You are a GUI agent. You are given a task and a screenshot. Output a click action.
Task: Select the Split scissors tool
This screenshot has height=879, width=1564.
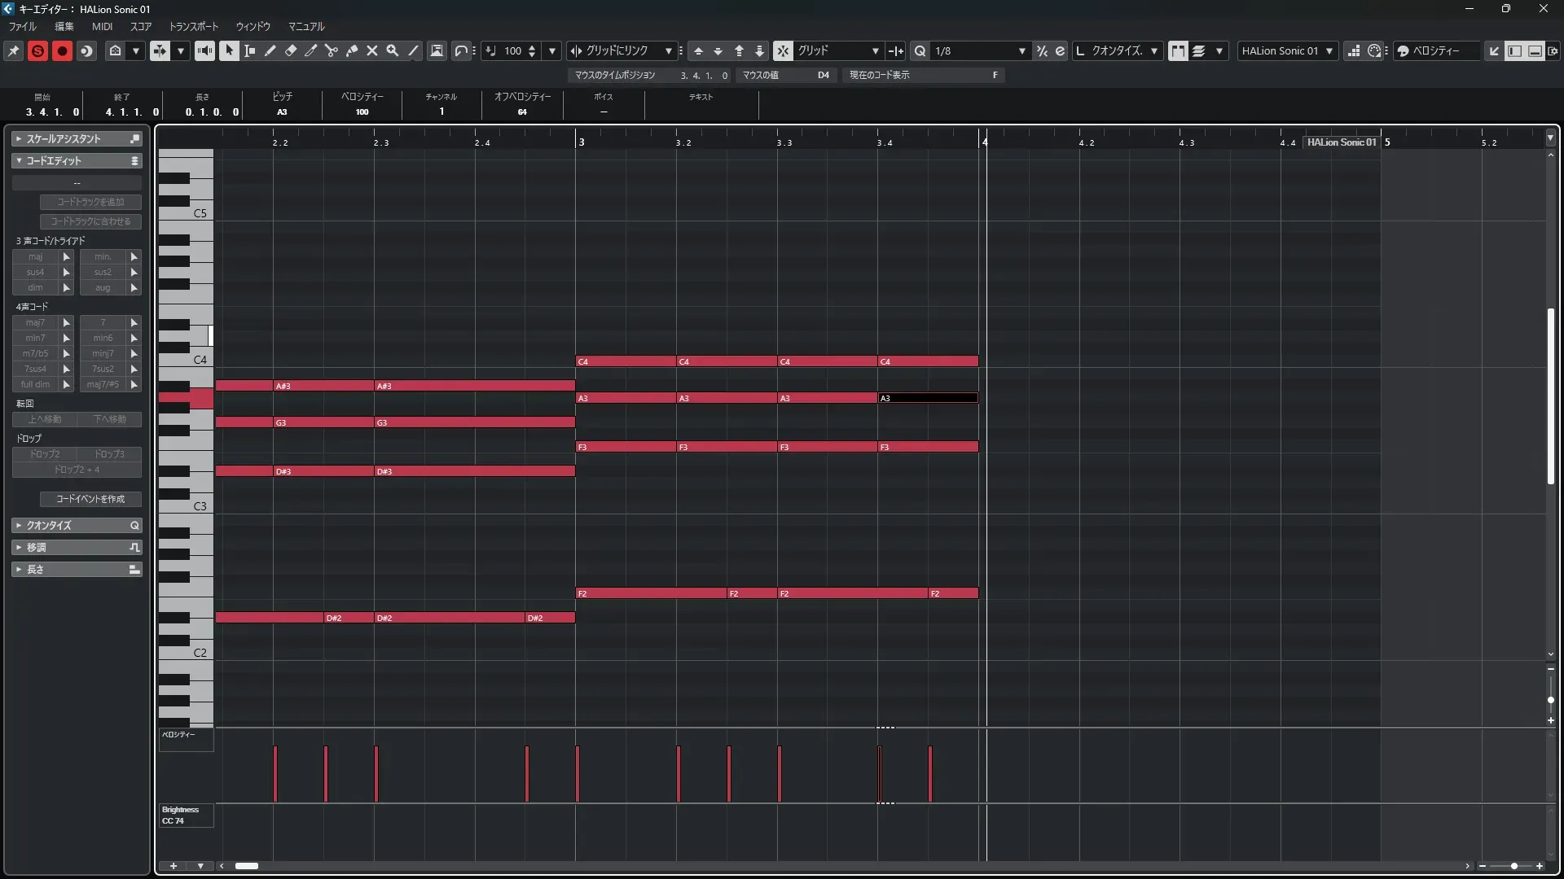pos(332,50)
